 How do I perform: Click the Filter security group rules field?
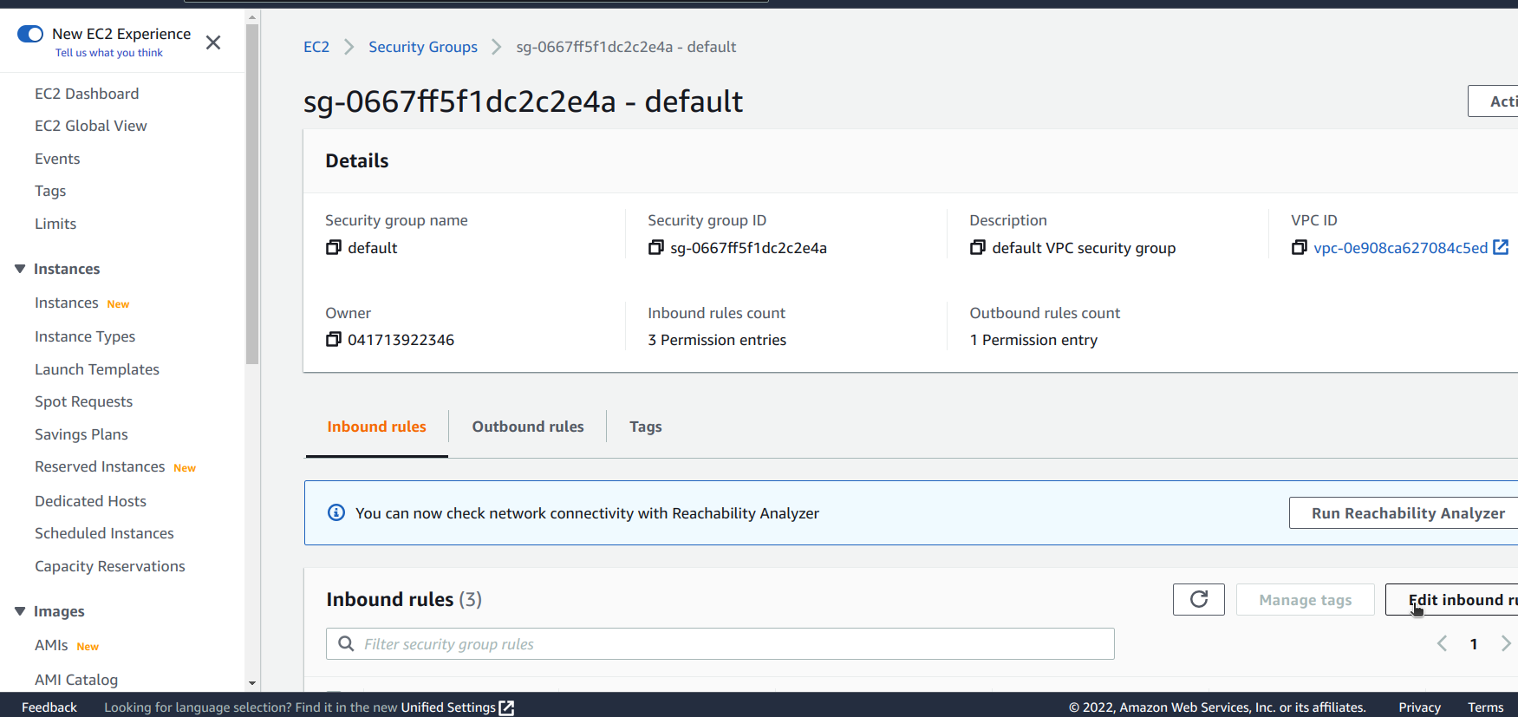720,644
